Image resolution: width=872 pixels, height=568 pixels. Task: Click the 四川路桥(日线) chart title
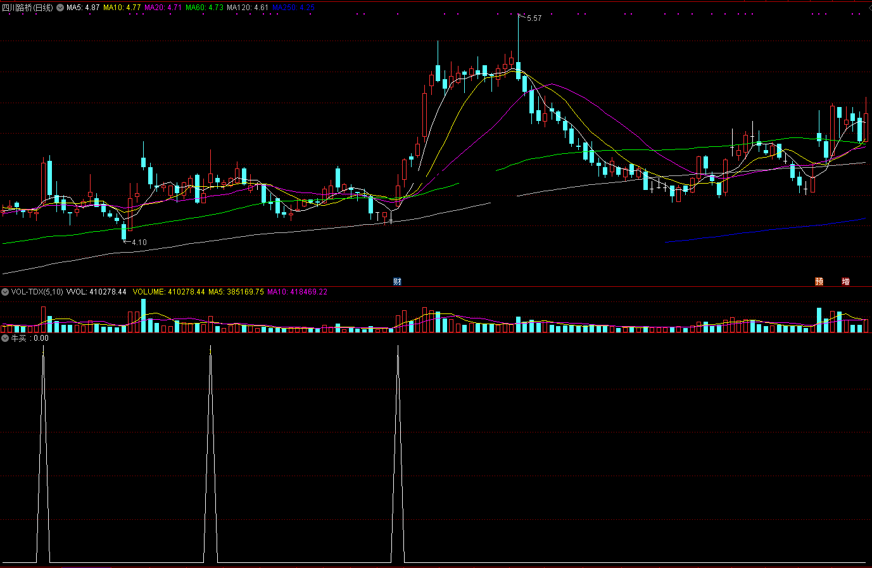[27, 8]
